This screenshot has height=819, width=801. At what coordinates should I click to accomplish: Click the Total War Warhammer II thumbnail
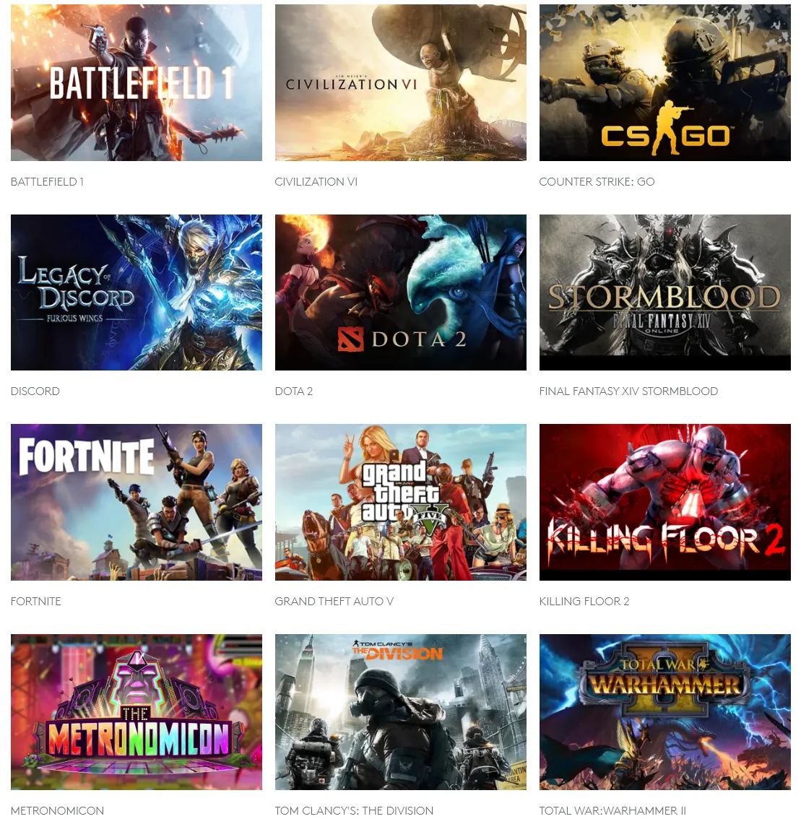tap(665, 712)
